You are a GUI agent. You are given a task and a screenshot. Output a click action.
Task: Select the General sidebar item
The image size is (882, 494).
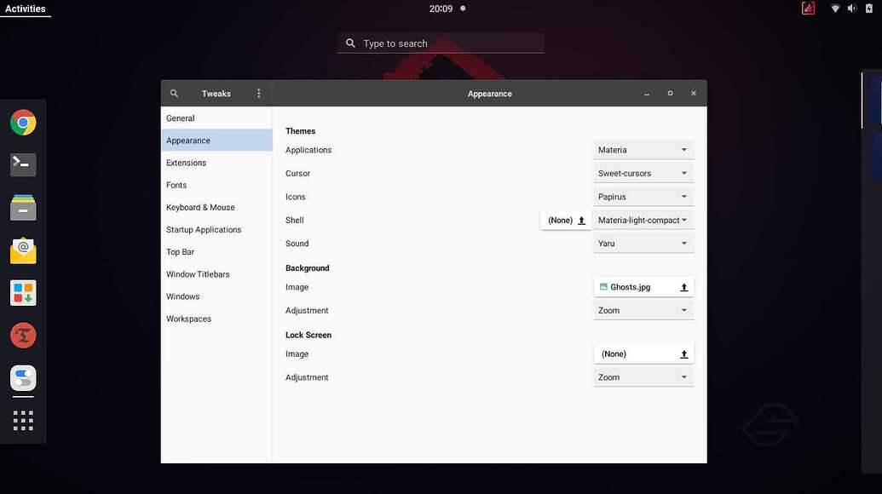point(216,118)
